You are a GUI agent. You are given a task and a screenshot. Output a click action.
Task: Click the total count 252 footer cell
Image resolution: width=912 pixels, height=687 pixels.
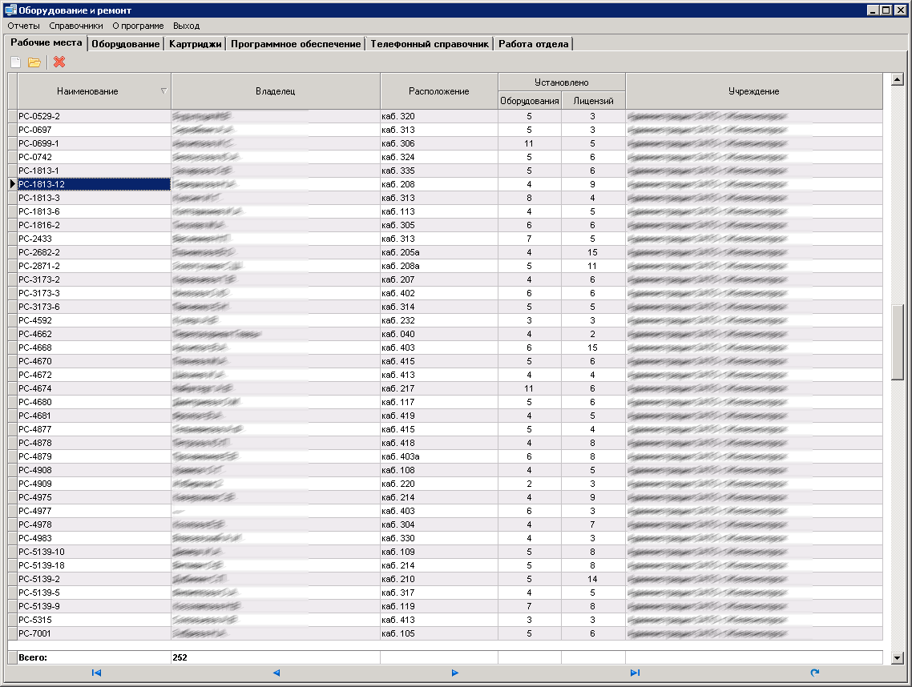click(x=276, y=657)
